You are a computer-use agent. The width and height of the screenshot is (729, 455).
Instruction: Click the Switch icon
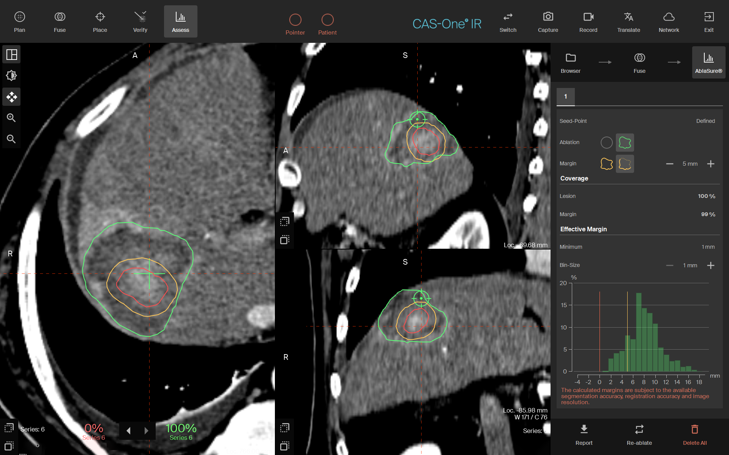coord(508,22)
